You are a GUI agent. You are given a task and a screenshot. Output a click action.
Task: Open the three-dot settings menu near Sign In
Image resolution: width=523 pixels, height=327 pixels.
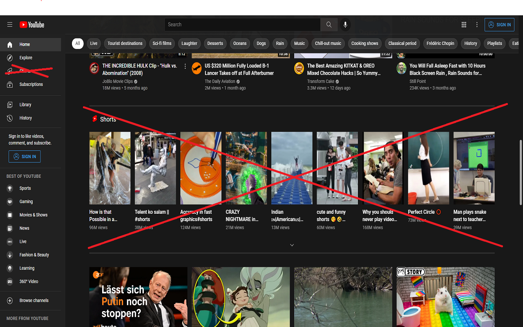point(477,25)
